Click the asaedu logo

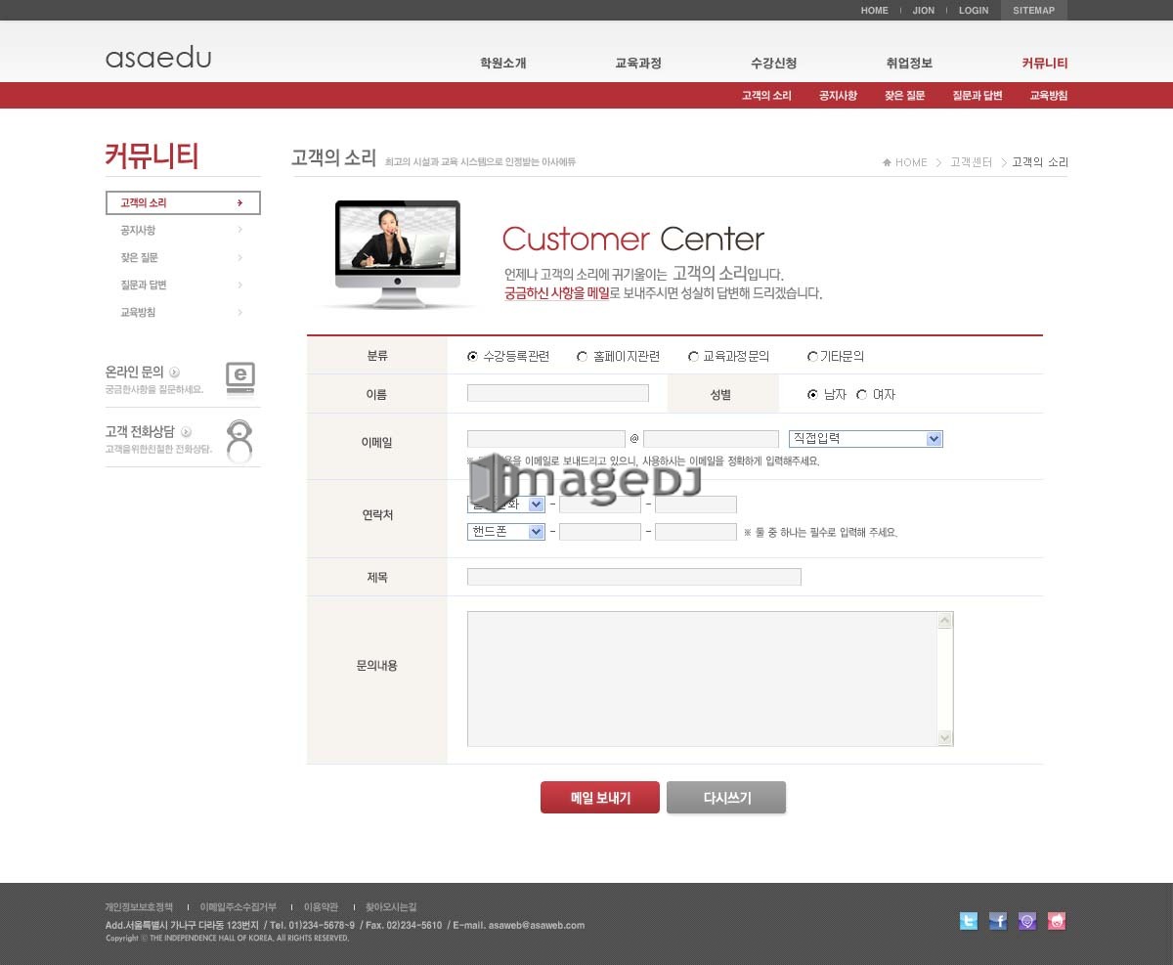(158, 58)
